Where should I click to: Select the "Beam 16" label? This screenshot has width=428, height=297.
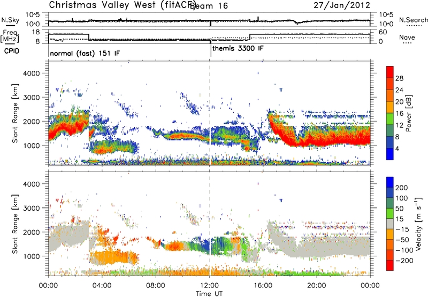(x=209, y=6)
